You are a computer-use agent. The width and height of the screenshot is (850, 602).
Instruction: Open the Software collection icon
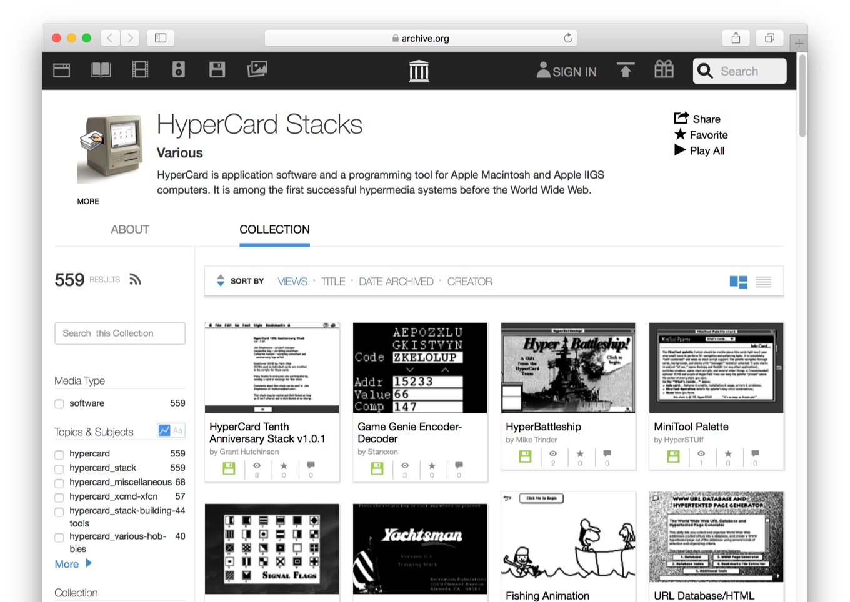(x=217, y=69)
